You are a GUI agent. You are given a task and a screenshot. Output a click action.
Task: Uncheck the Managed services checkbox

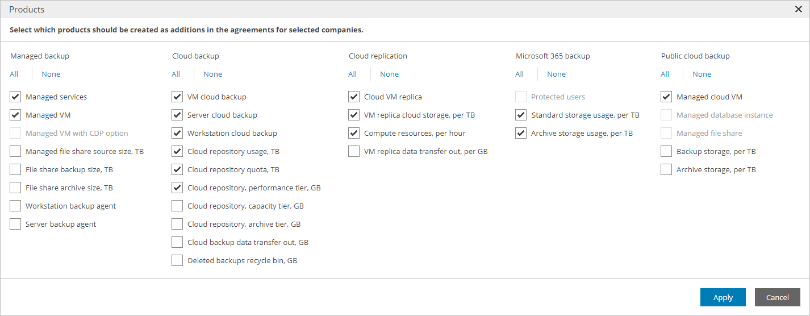[15, 97]
